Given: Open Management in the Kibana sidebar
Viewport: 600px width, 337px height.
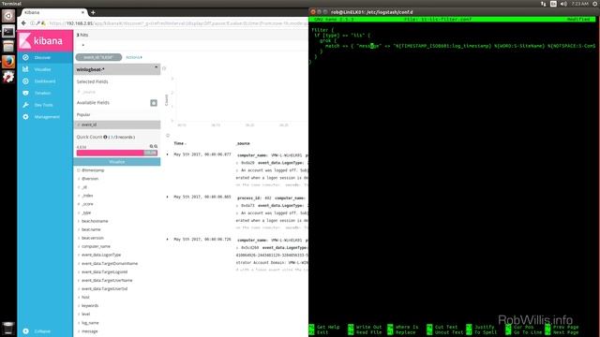Looking at the screenshot, I should click(x=45, y=116).
